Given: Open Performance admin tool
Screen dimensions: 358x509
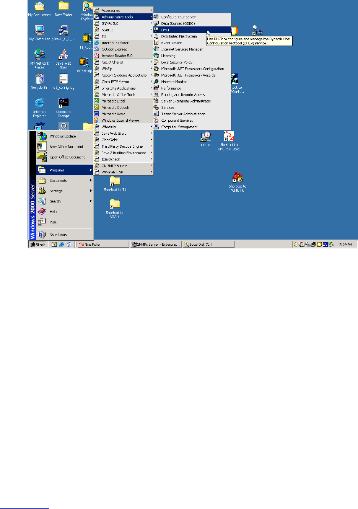Looking at the screenshot, I should point(192,88).
